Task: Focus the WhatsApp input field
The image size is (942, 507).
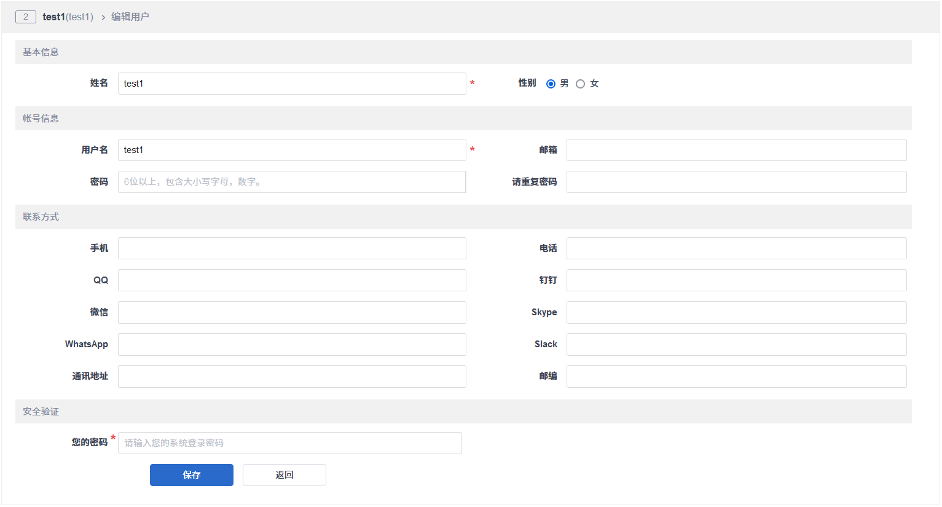Action: click(x=292, y=344)
